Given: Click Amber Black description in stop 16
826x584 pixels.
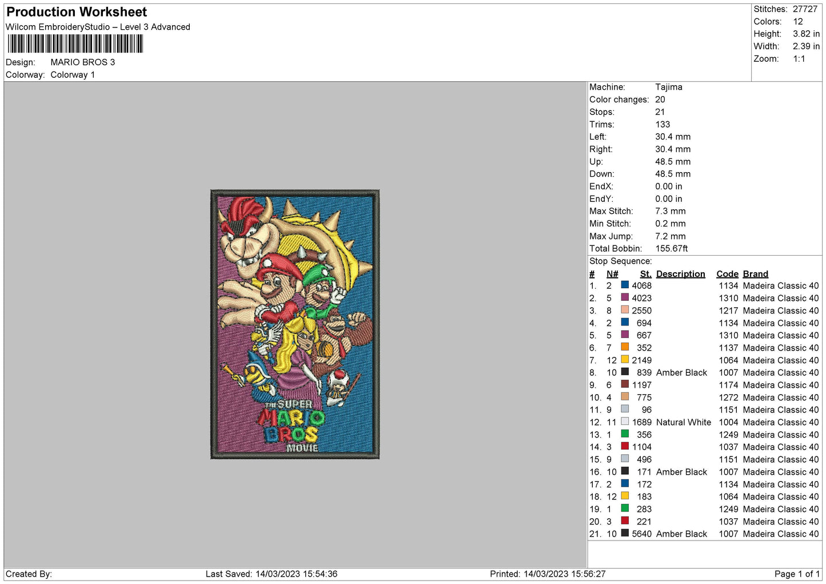Looking at the screenshot, I should (681, 472).
